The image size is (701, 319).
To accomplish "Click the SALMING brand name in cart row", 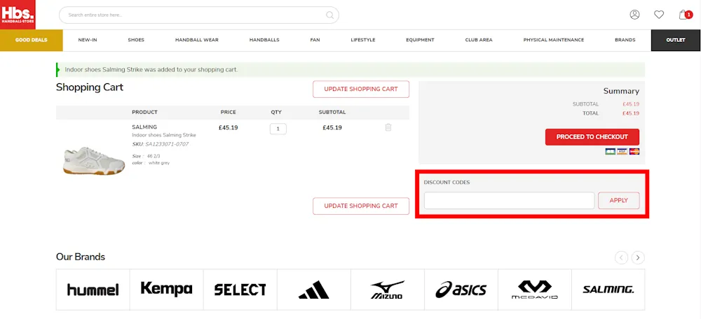I will [144, 127].
